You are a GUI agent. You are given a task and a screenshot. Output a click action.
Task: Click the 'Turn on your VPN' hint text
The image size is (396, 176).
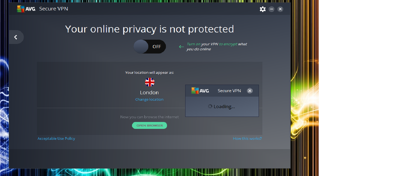217,47
